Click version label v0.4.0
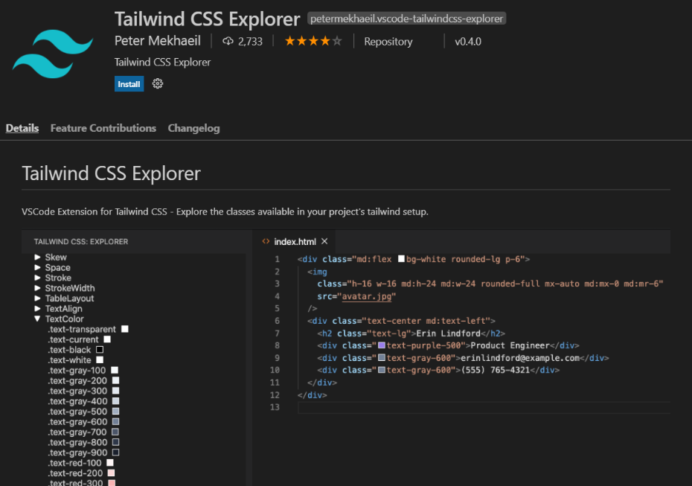 pyautogui.click(x=468, y=42)
